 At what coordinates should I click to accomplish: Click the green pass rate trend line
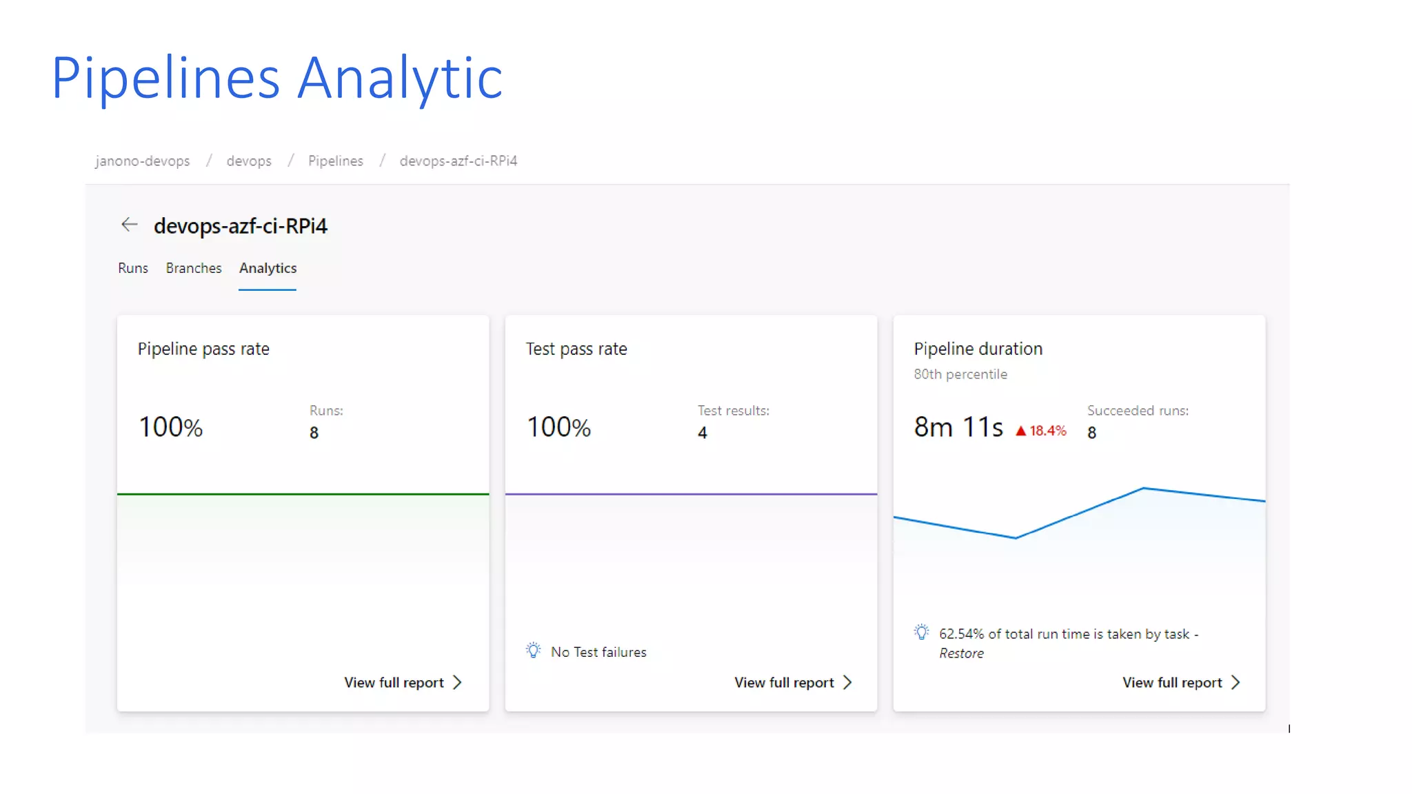point(303,494)
